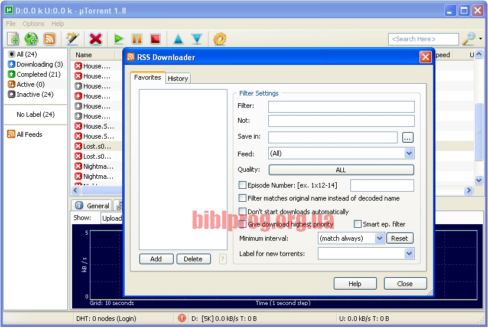Image resolution: width=488 pixels, height=328 pixels.
Task: Click the torrent list vertical scrollbar thumb
Action: pos(479,132)
